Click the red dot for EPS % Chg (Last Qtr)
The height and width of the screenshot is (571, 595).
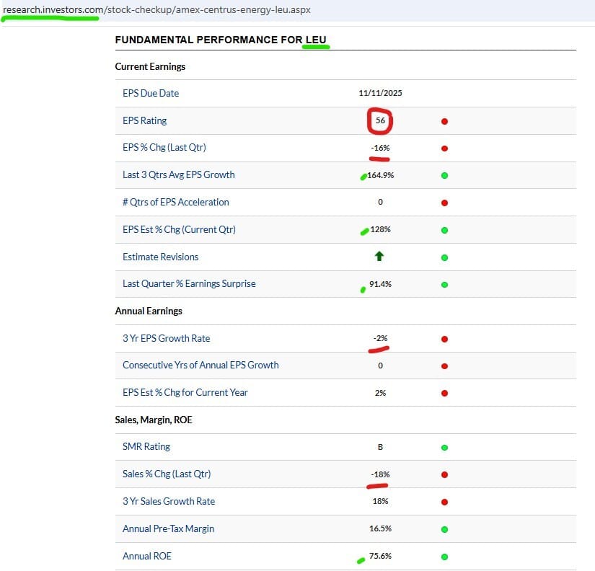click(x=444, y=149)
